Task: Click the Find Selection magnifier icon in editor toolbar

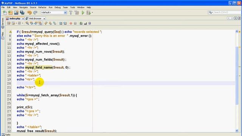Action: coord(27,23)
